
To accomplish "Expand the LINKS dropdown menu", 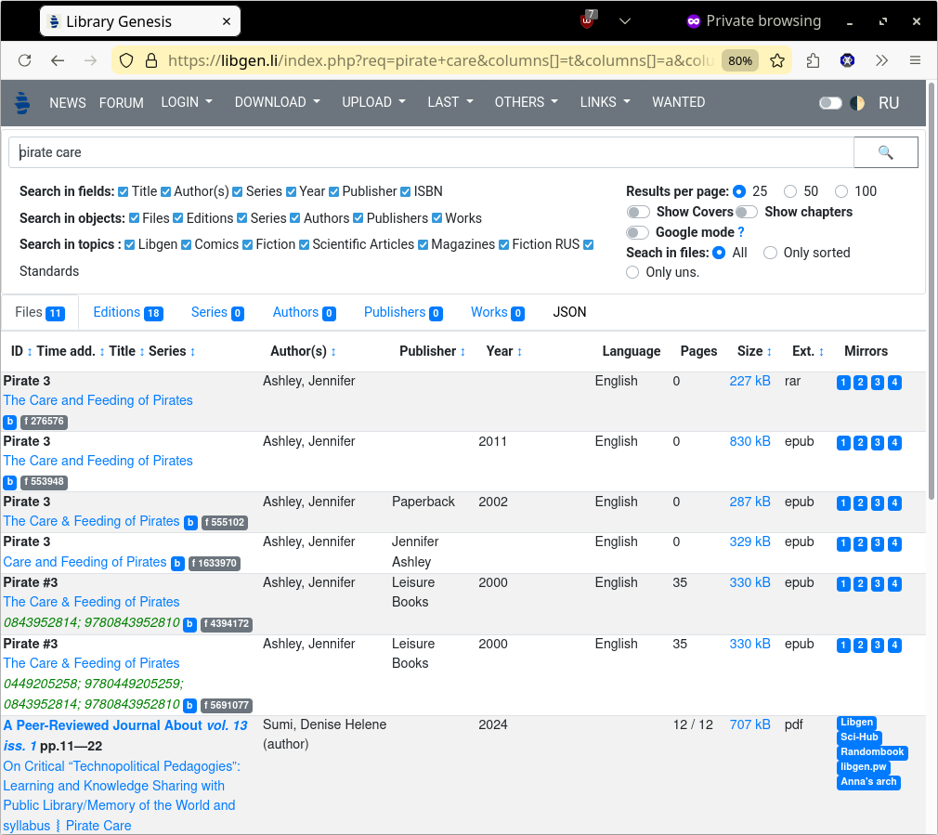I will pos(605,102).
